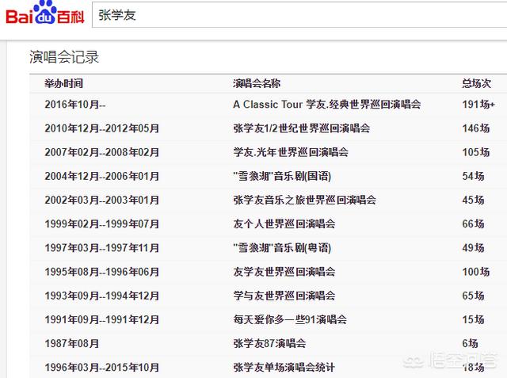Select date 2004年12月--2006年01月
Image resolution: width=507 pixels, height=378 pixels.
click(102, 176)
